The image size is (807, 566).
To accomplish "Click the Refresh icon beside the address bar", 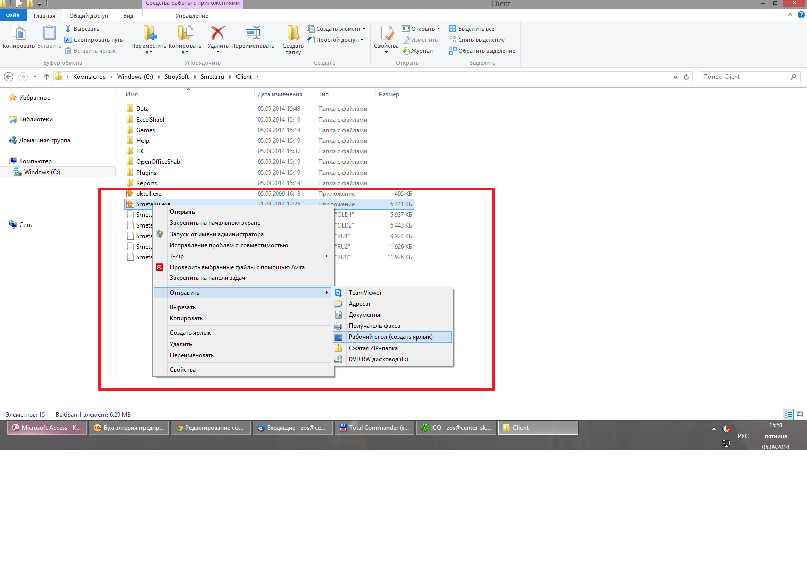I will [686, 77].
